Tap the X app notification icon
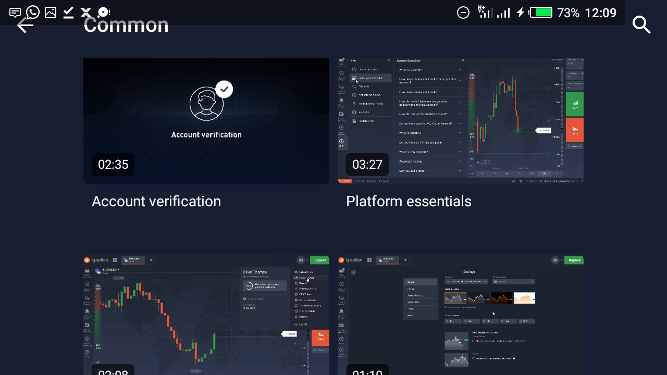 (x=86, y=12)
